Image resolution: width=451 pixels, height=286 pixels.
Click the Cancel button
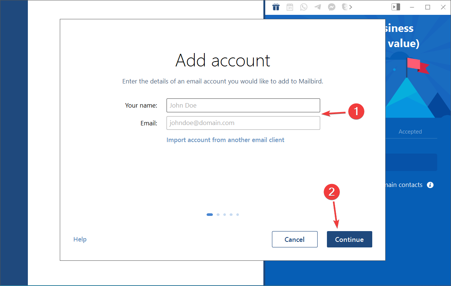coord(295,239)
